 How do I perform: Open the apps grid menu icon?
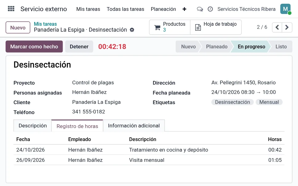[11, 9]
